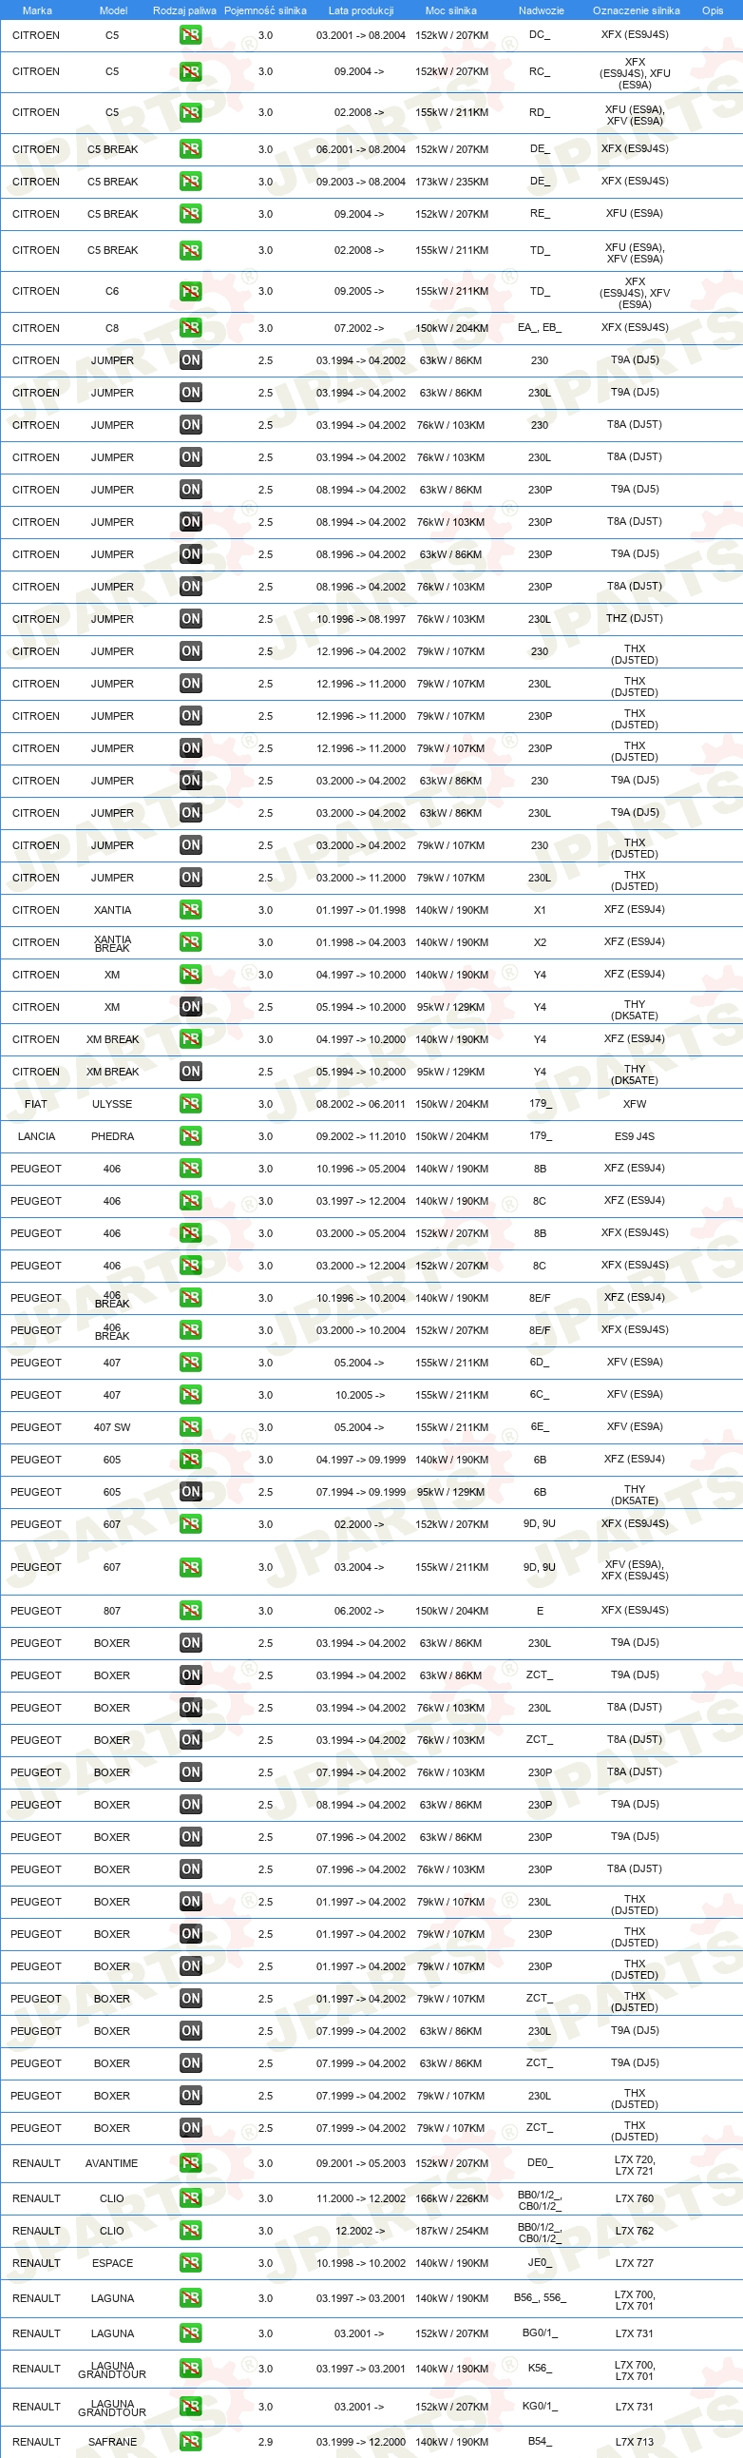Click the Citroen XANTIA BREAK model cell
This screenshot has width=743, height=2458.
click(112, 943)
